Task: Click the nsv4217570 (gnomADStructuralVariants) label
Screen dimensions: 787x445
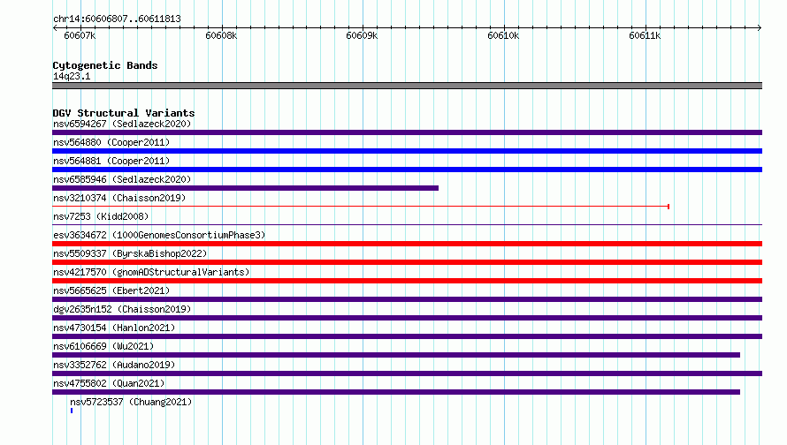Action: click(x=151, y=272)
